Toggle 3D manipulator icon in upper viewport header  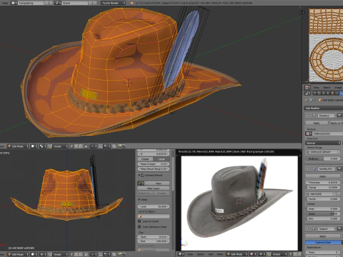(x=50, y=146)
